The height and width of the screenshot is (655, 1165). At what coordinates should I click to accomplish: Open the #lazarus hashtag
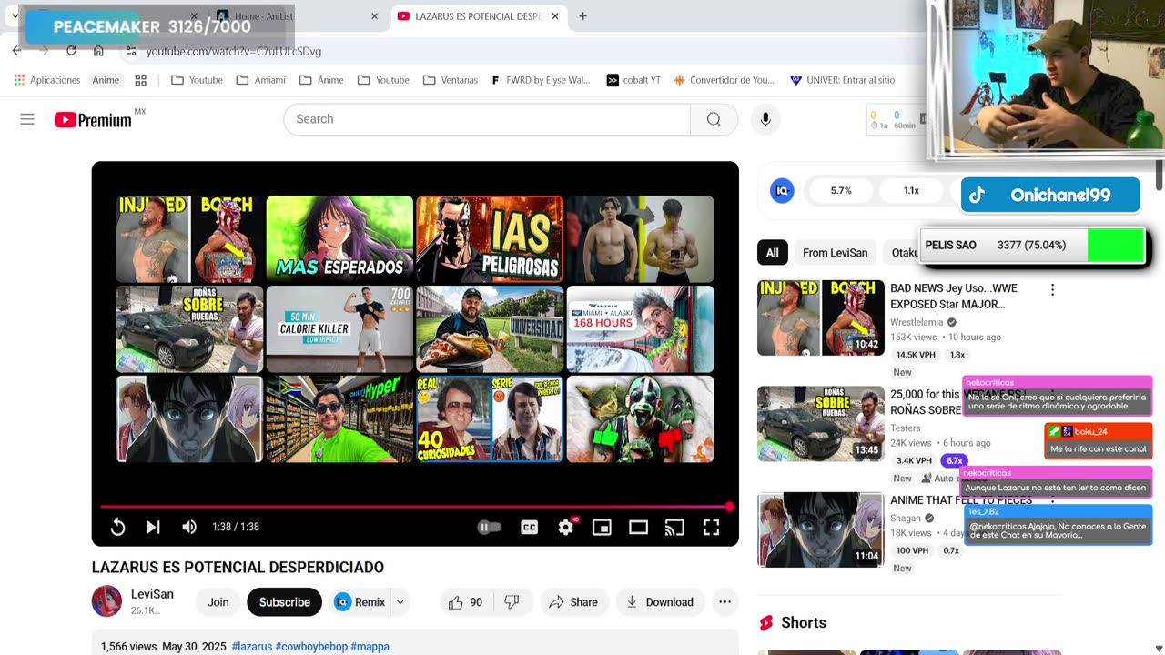point(252,647)
